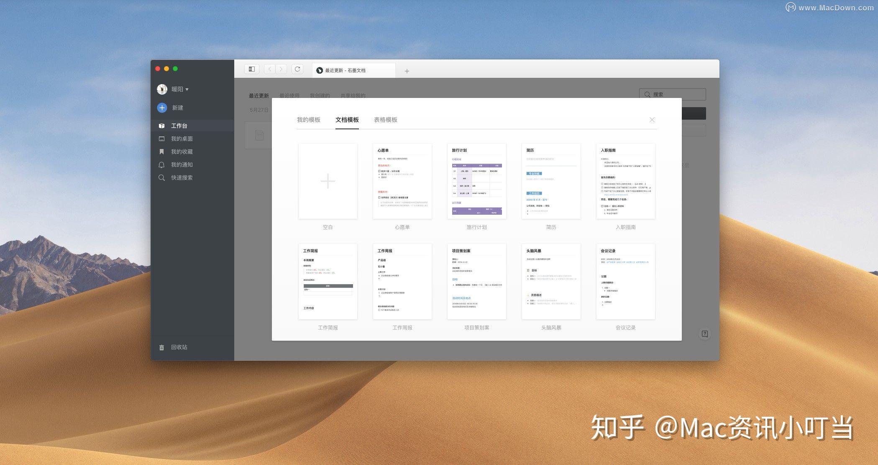Open 工作台 in the sidebar
The image size is (878, 465).
[x=192, y=126]
